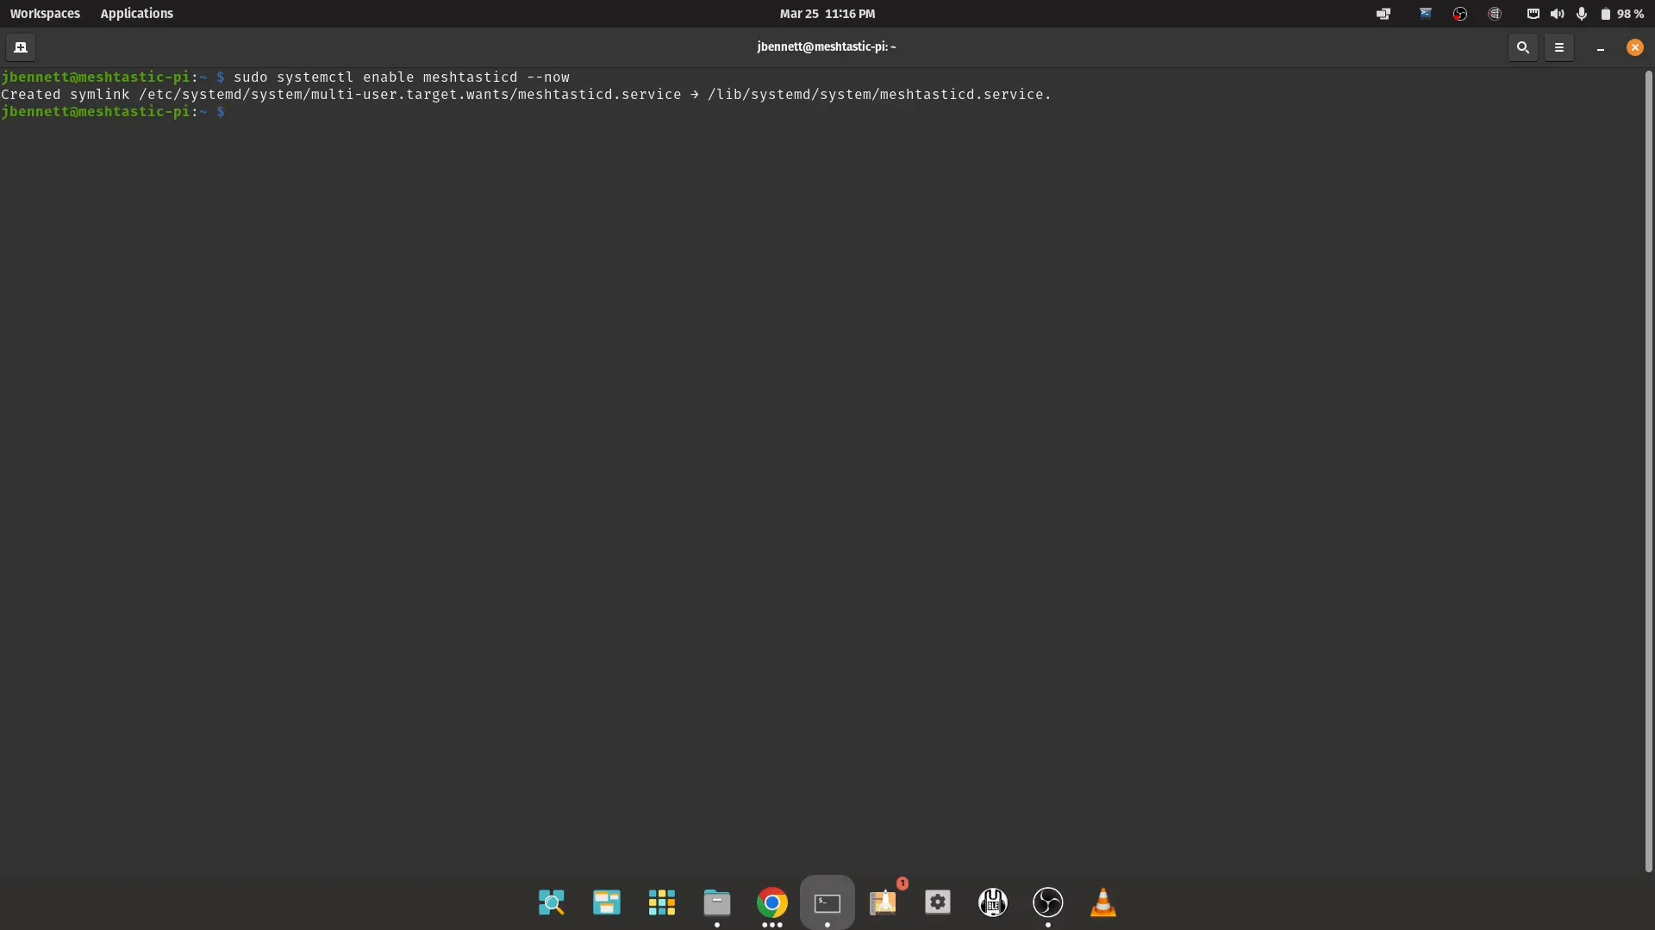Screen dimensions: 1655x930
Task: Open new terminal tab button
Action: [x=21, y=47]
